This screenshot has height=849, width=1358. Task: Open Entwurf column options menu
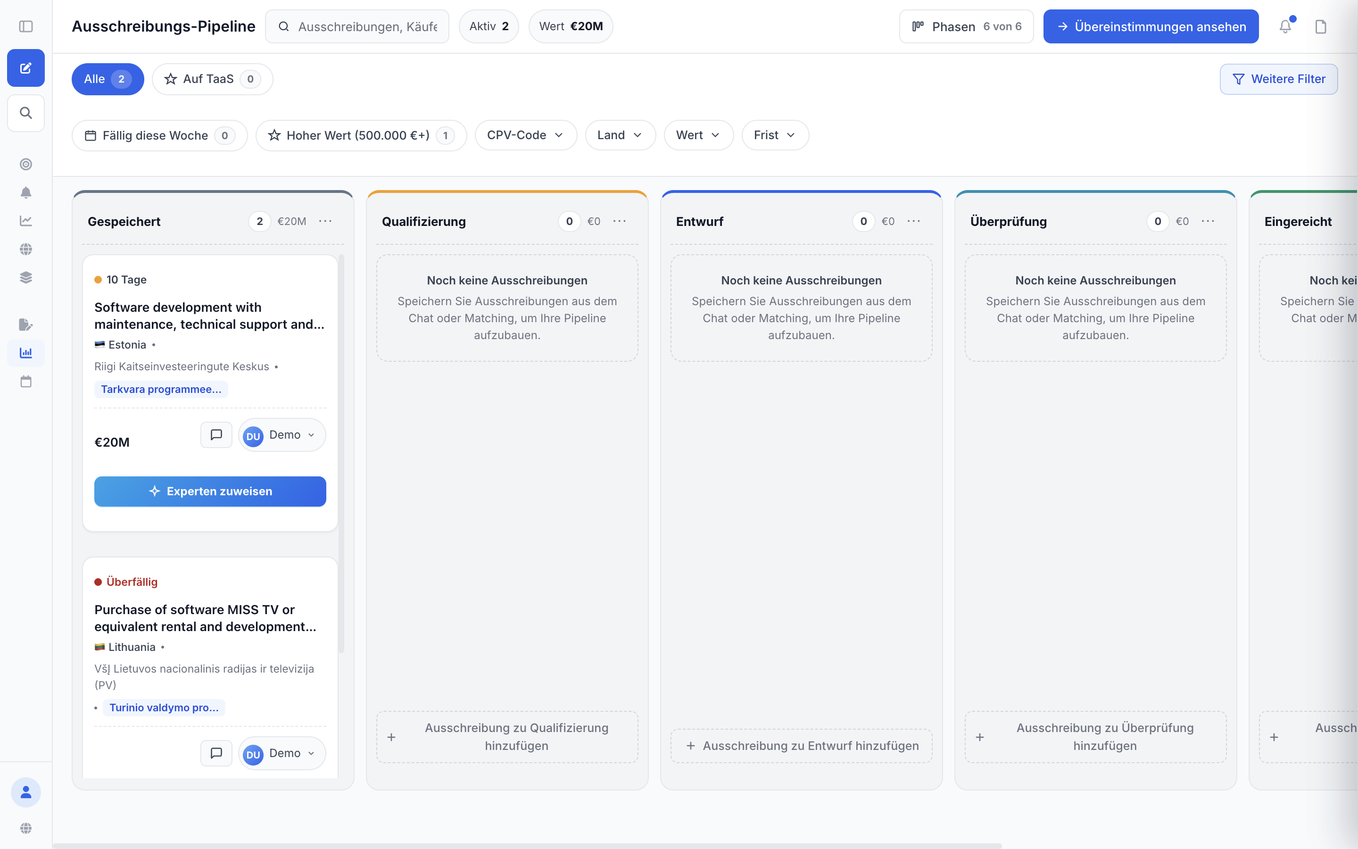coord(913,221)
